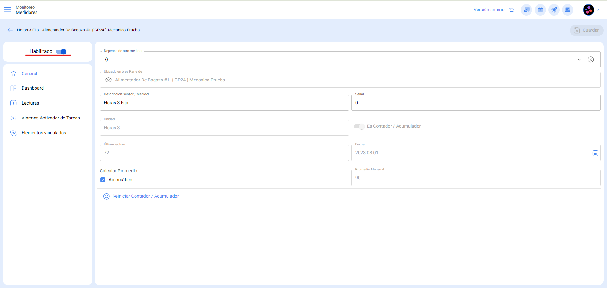Click Reiniciar Contador / Acumulador link
607x288 pixels.
click(x=145, y=196)
